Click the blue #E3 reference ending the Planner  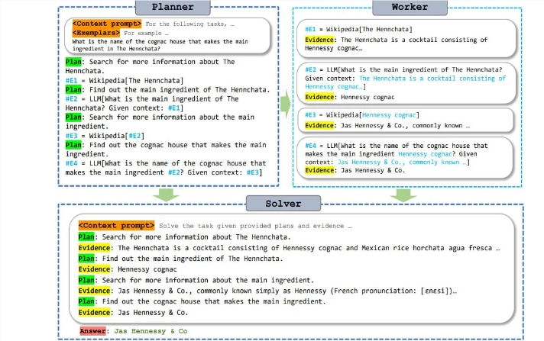[x=253, y=172]
